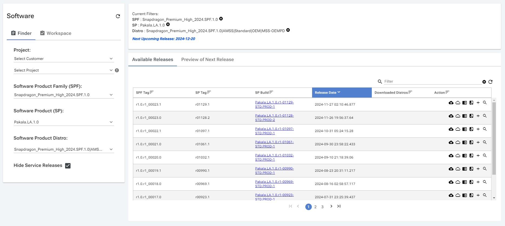Switch to the Workspace tab

(56, 33)
